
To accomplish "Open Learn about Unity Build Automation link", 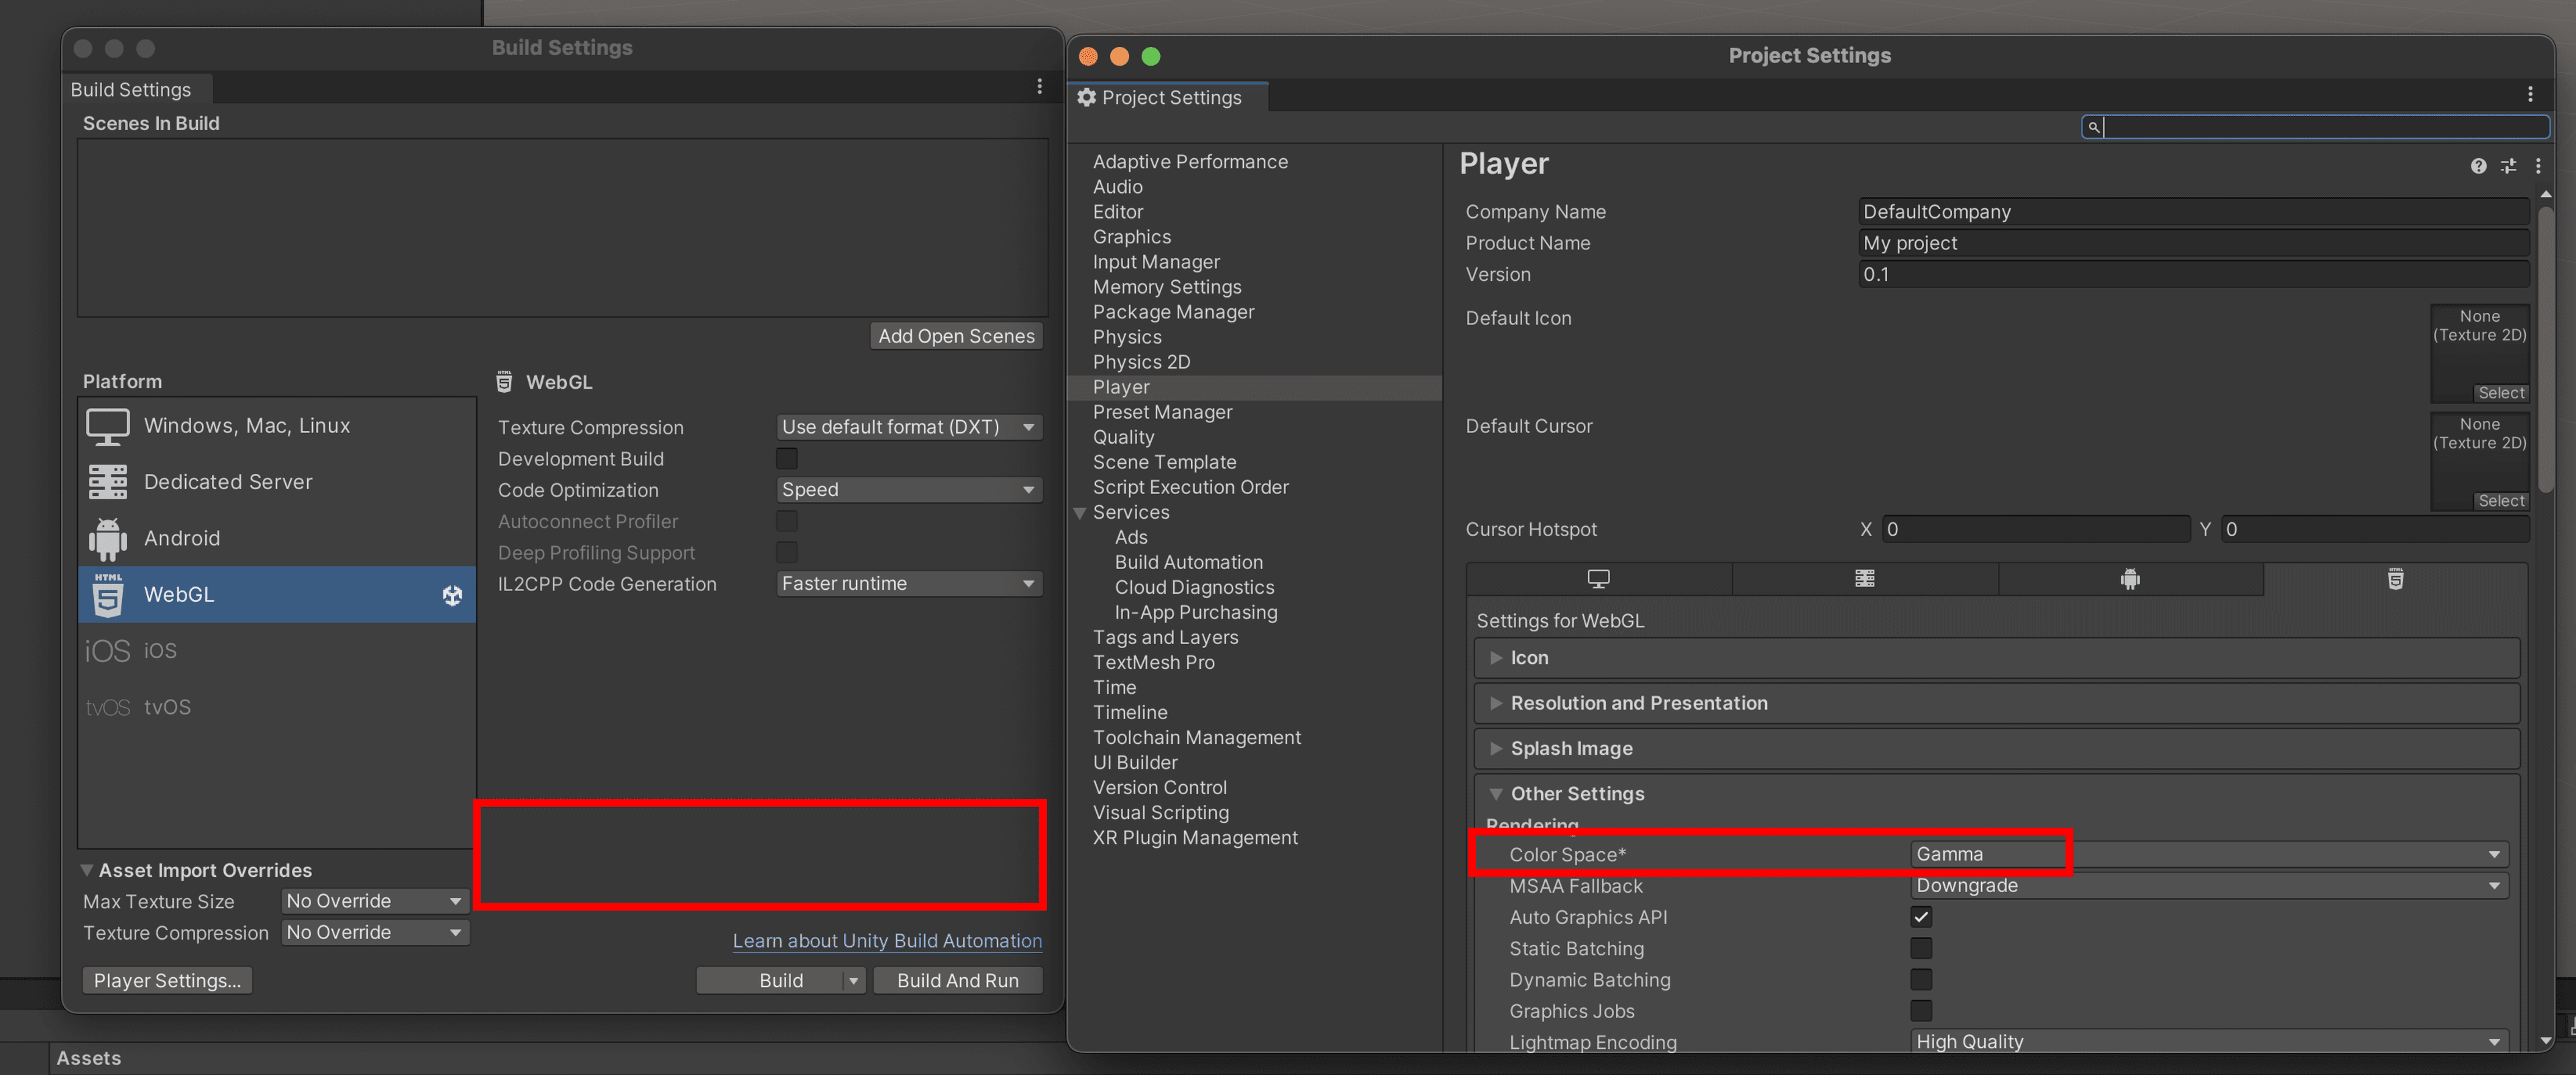I will click(887, 940).
